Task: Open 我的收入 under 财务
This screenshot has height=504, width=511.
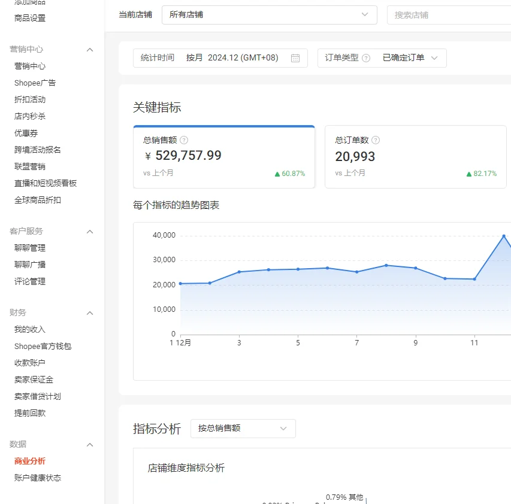Action: pos(31,329)
